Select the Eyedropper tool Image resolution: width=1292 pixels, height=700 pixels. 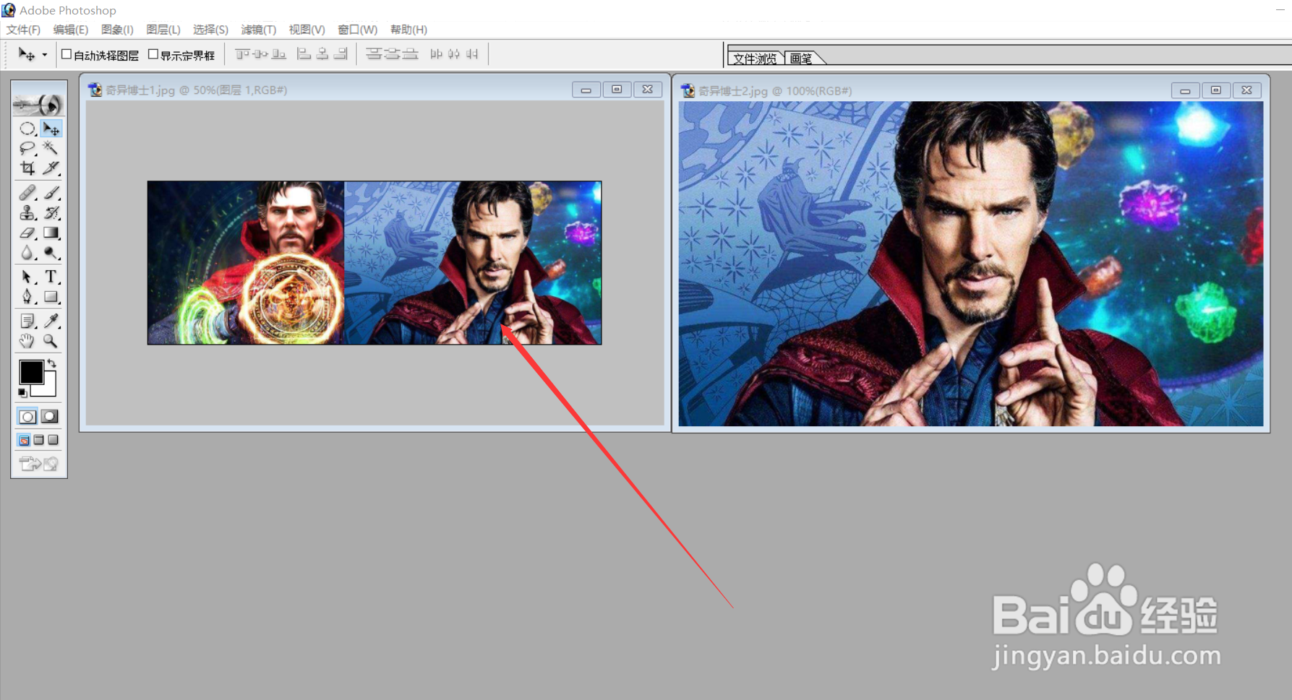click(x=51, y=321)
